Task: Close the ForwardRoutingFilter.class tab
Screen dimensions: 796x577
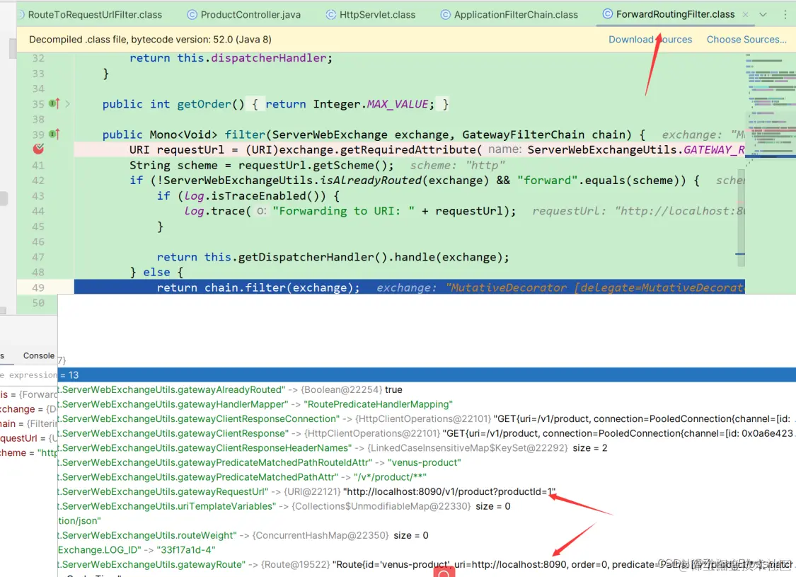Action: (x=745, y=15)
